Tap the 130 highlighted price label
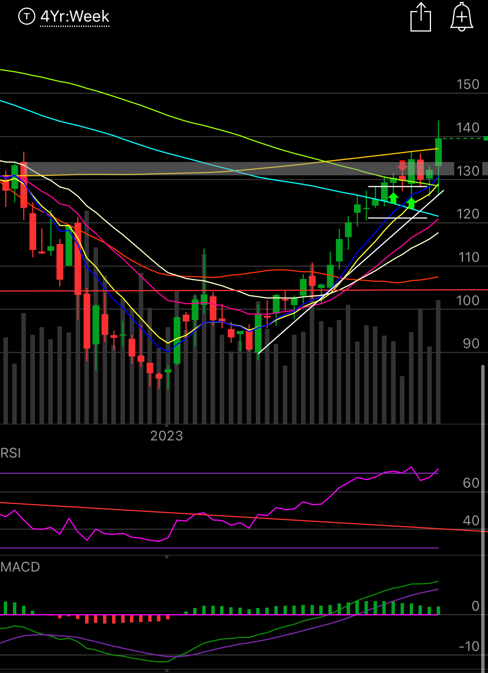Image resolution: width=488 pixels, height=673 pixels. point(468,171)
